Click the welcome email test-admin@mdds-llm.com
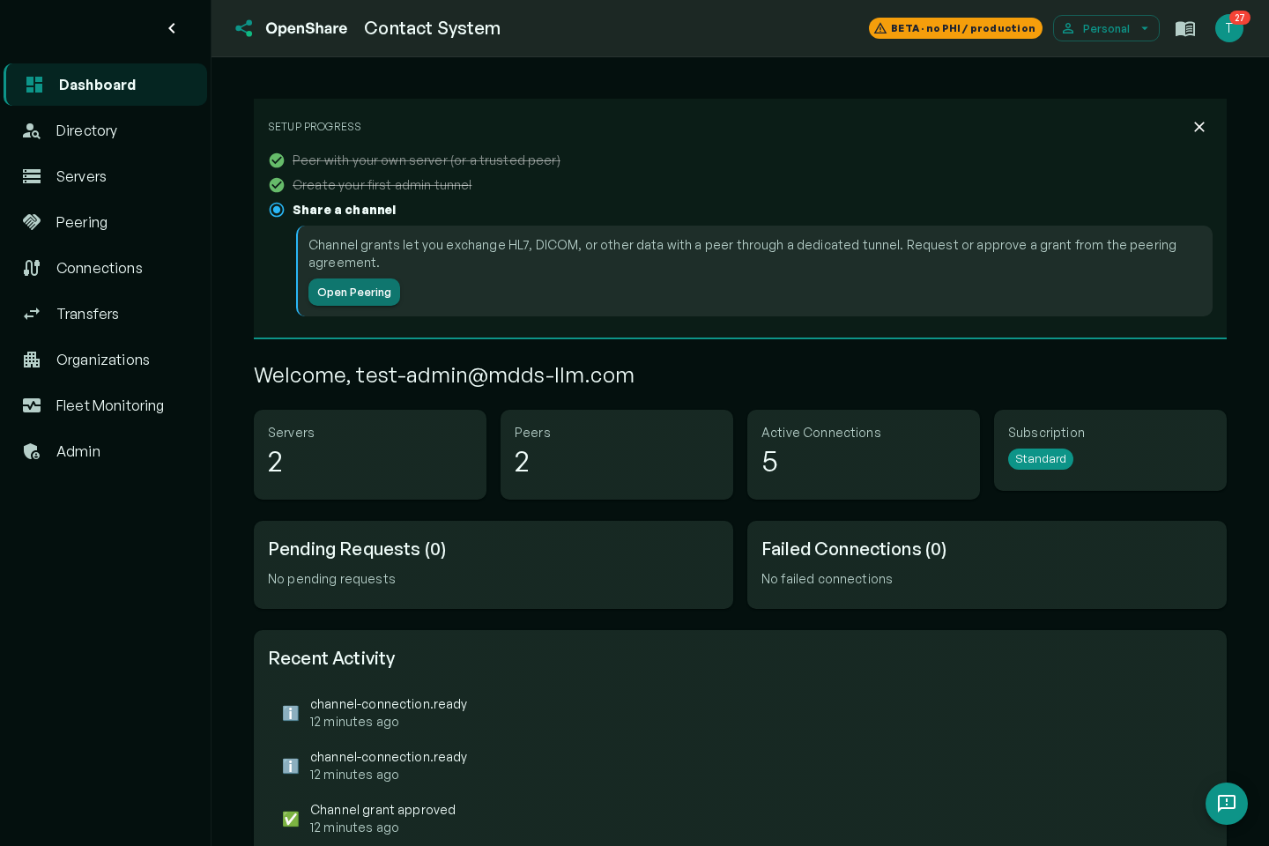1269x846 pixels. coord(495,375)
